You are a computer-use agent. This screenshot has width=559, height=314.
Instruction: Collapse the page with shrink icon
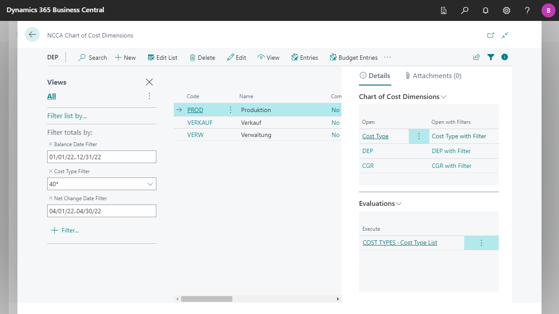pos(505,35)
